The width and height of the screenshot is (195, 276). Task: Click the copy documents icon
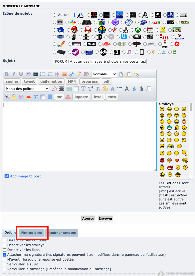(x=122, y=74)
